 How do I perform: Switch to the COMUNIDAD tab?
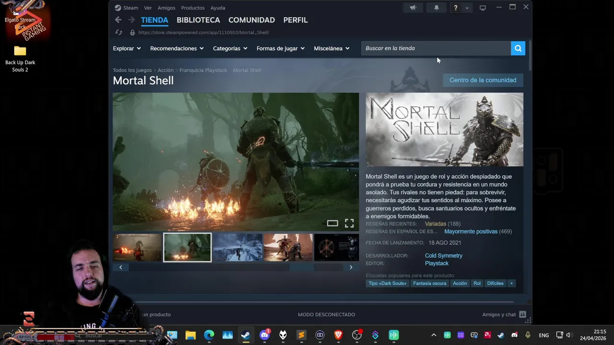[251, 20]
